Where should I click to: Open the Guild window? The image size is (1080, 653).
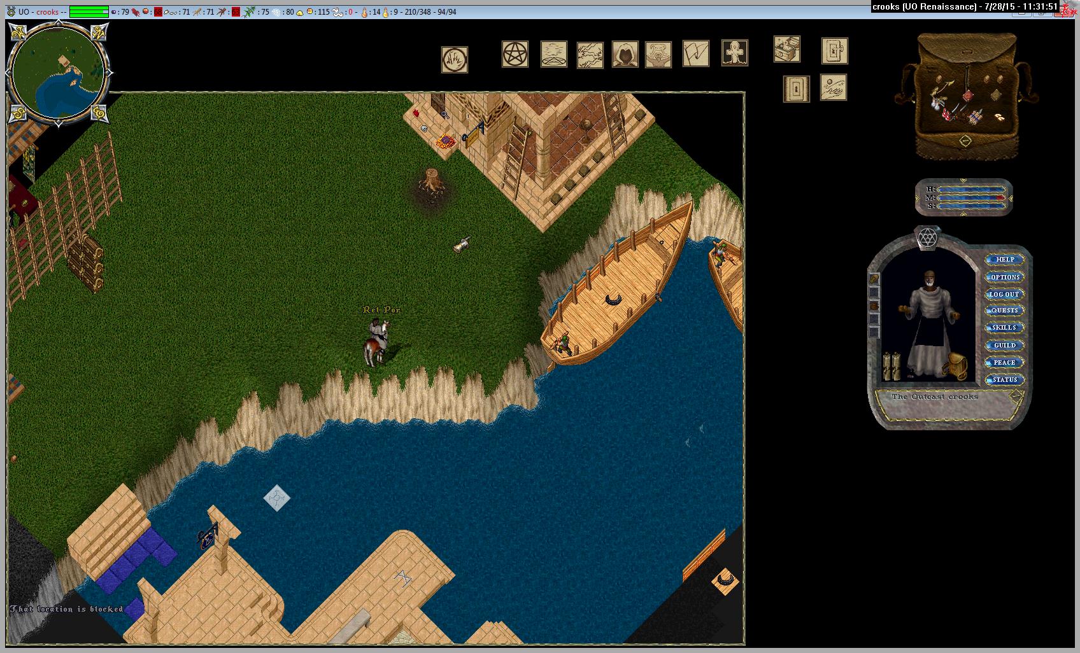click(x=1005, y=346)
